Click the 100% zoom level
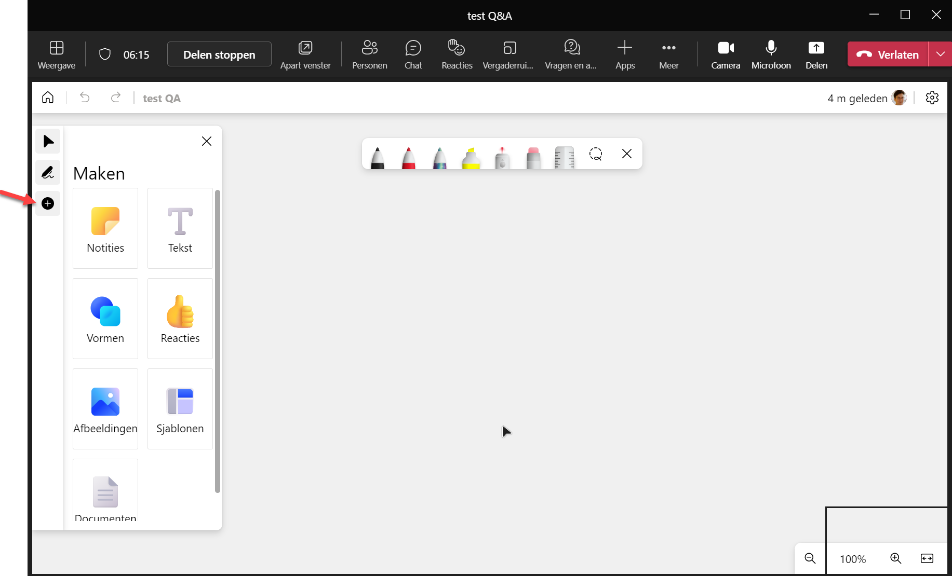The width and height of the screenshot is (952, 576). pyautogui.click(x=853, y=559)
